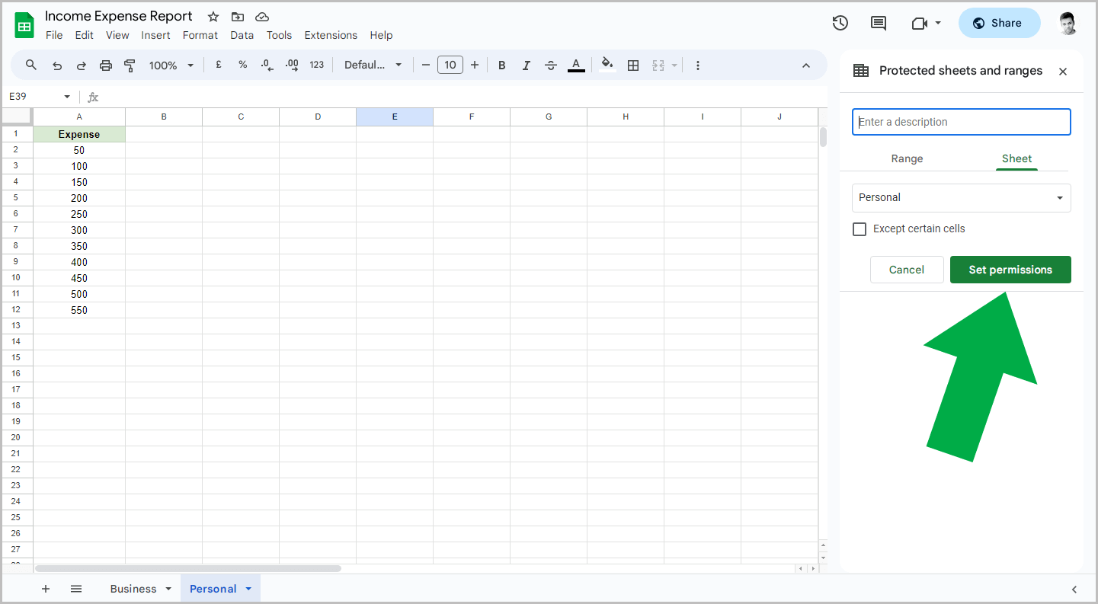This screenshot has width=1098, height=604.
Task: Increase font size with plus button
Action: (x=475, y=66)
